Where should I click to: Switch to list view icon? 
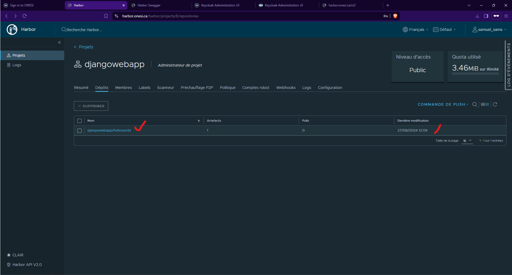point(487,104)
